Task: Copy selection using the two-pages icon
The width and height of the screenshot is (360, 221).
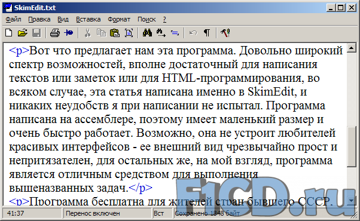Action: (101, 33)
